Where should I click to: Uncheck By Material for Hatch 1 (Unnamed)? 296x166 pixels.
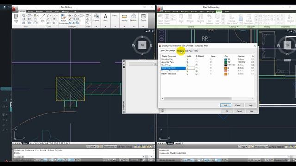197,74
